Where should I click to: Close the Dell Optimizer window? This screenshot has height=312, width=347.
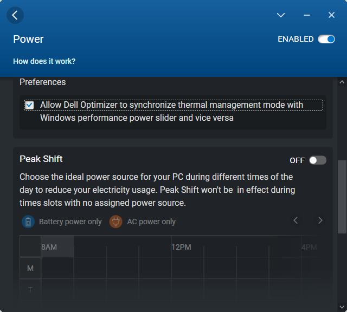331,15
